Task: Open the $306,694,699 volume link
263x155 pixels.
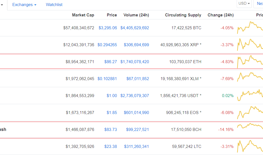Action: (136, 45)
